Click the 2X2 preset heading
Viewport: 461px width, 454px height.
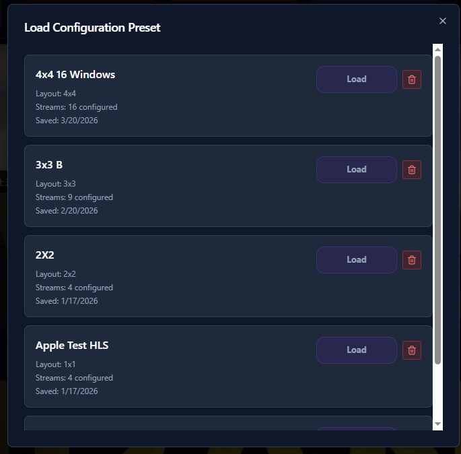point(46,255)
